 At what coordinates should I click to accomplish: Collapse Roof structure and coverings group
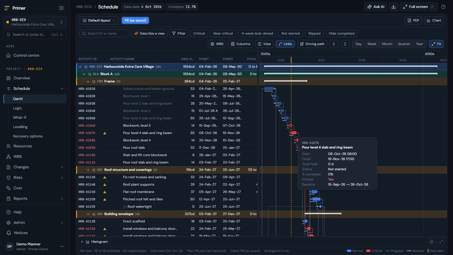tap(88, 170)
